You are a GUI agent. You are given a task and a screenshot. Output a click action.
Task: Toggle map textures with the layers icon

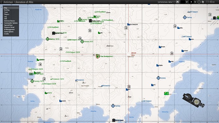[x=203, y=2]
